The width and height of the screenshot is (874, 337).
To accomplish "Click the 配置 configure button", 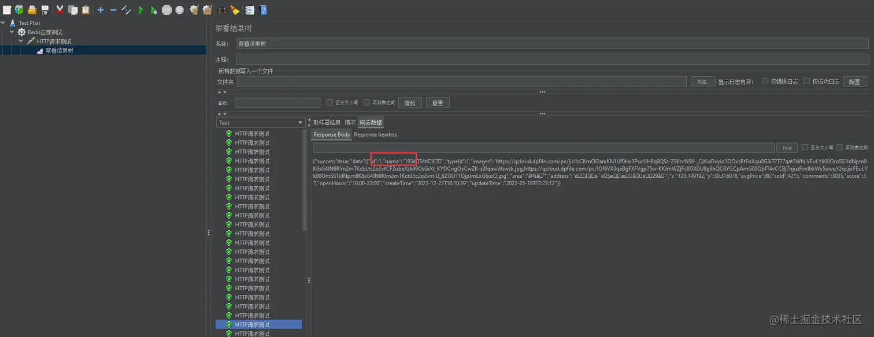I will click(854, 81).
